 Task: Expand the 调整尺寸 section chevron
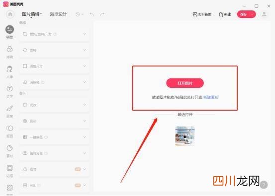(x=85, y=66)
